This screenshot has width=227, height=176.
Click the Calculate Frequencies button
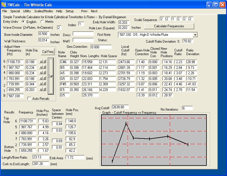169,26
